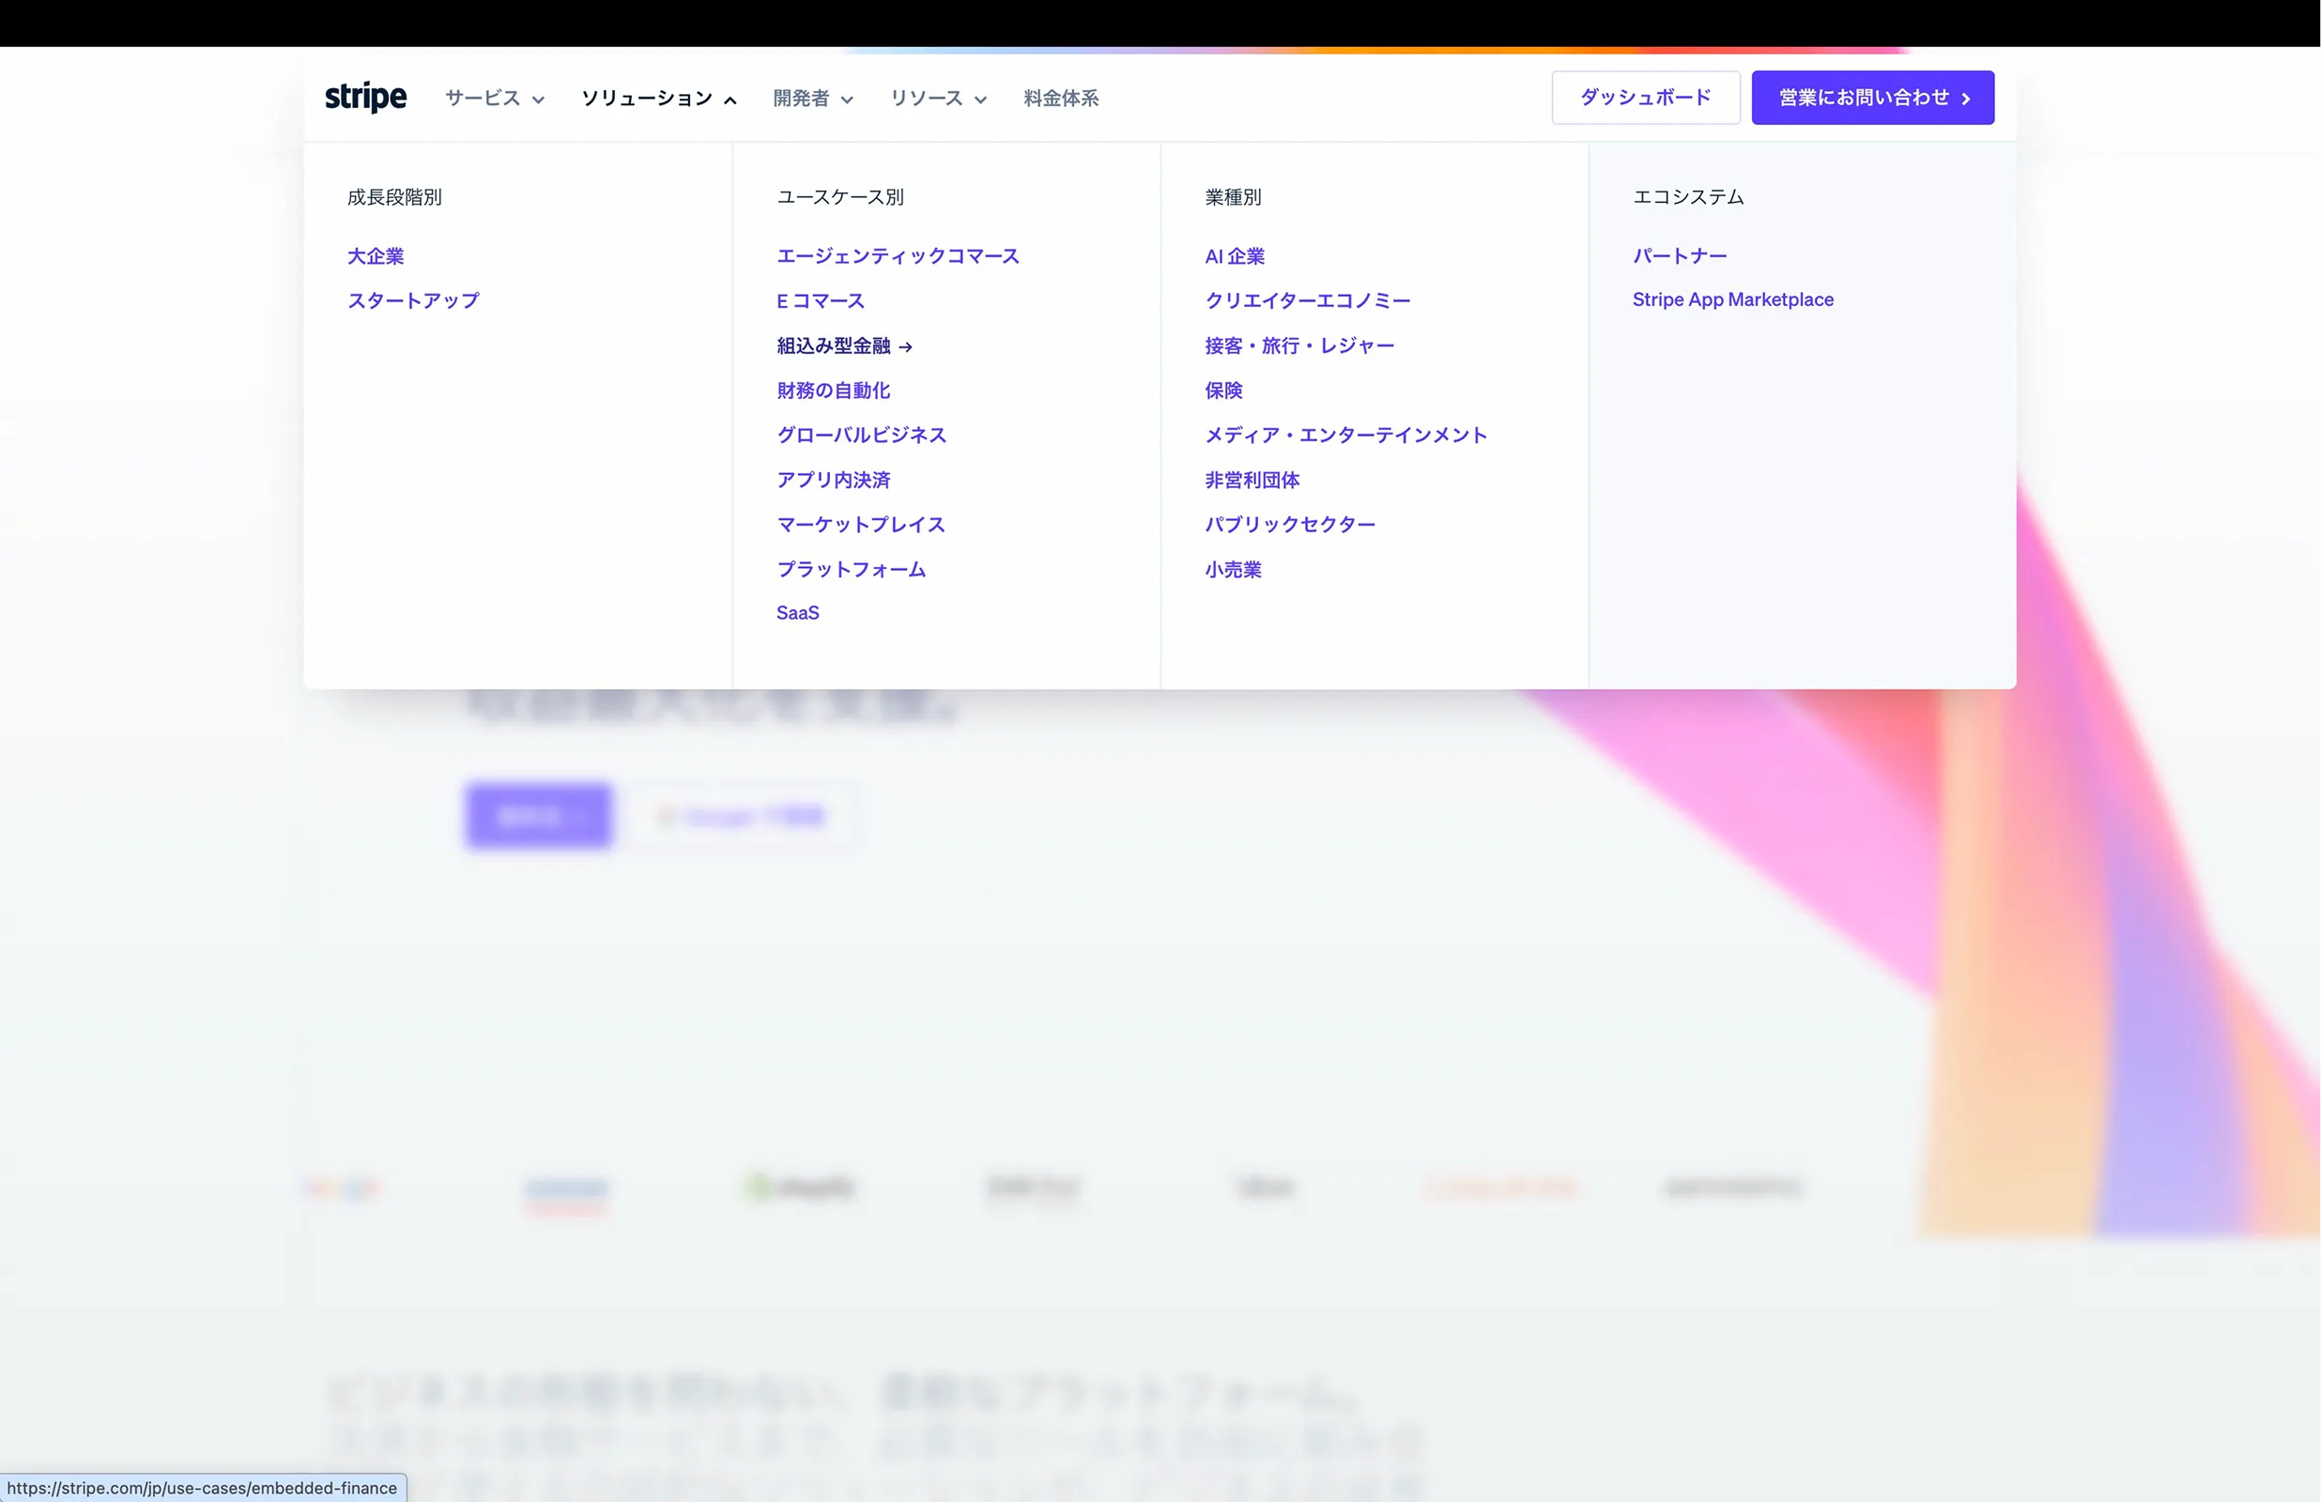Open 財務の自動化 link
The height and width of the screenshot is (1502, 2321).
833,391
